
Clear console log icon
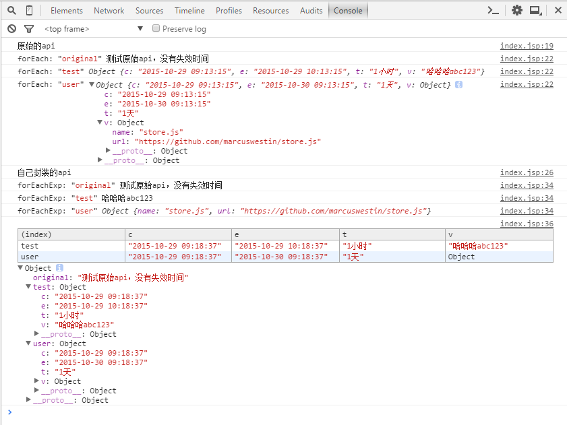point(12,28)
